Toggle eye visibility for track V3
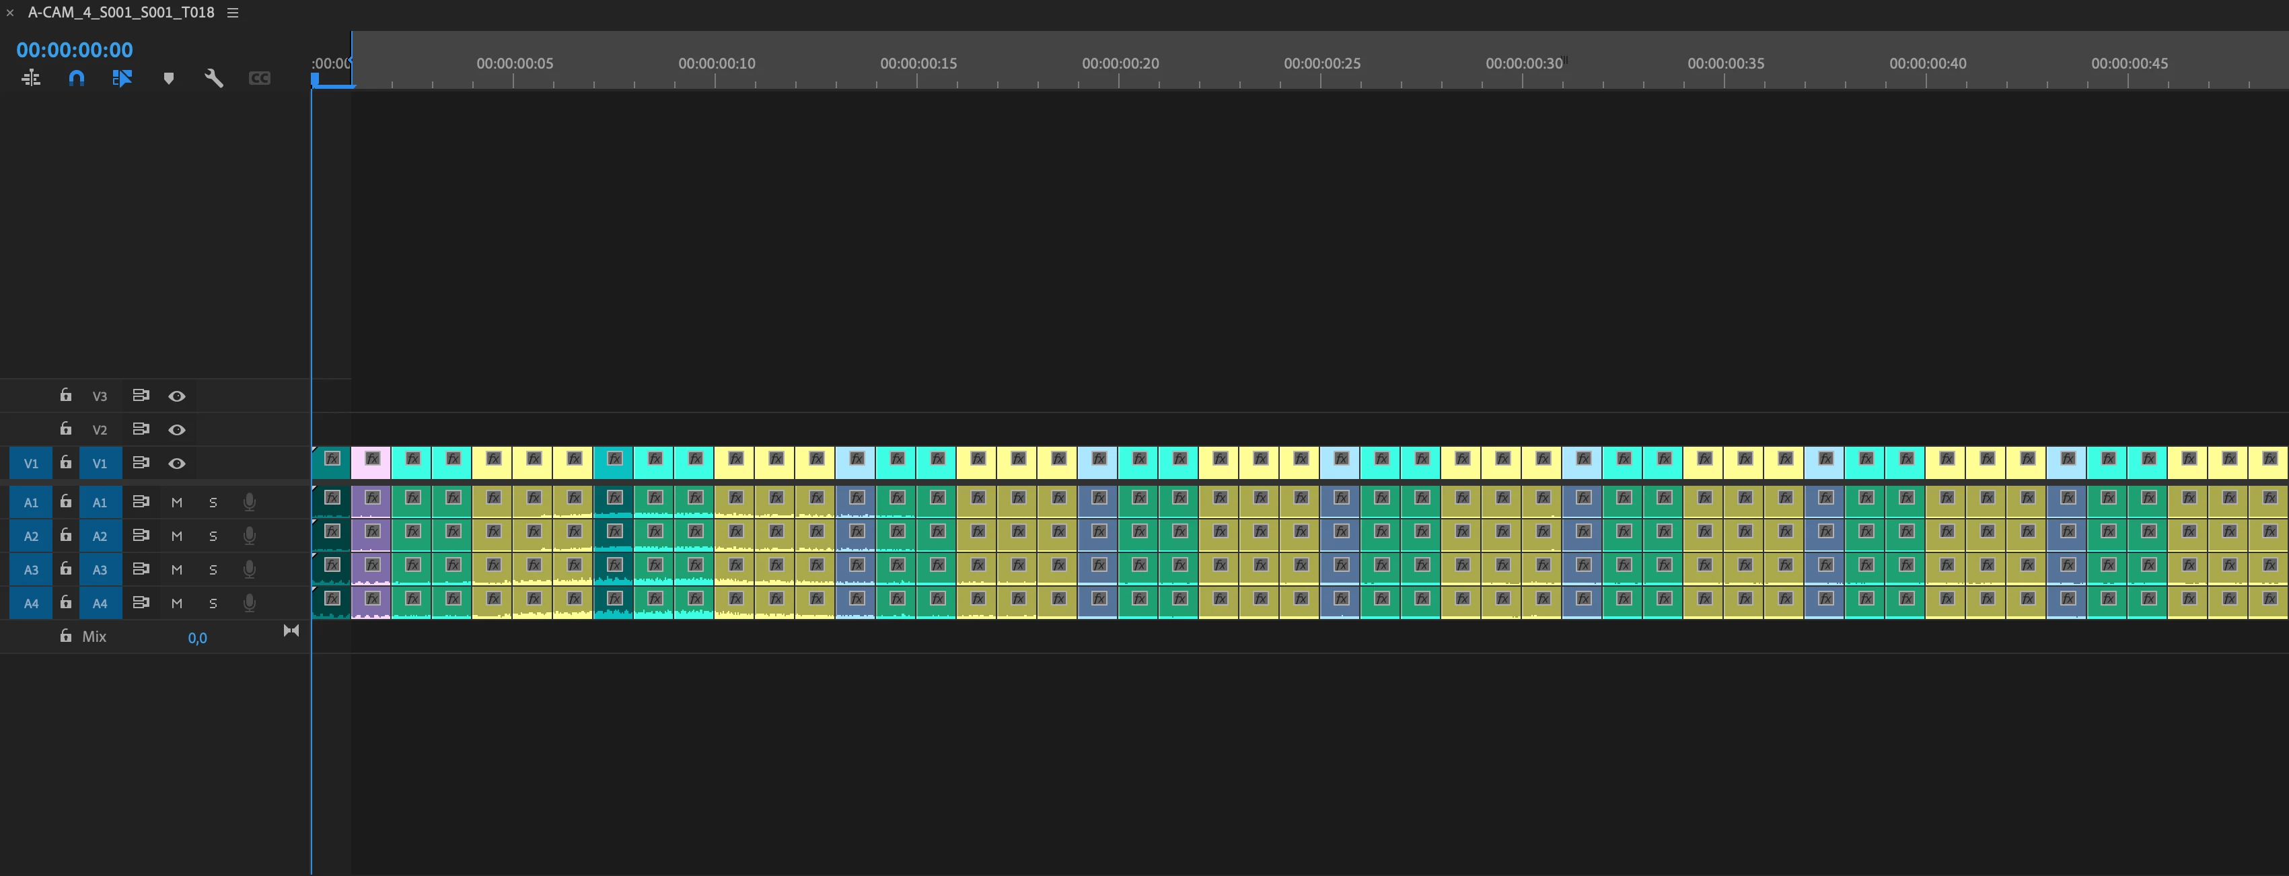The width and height of the screenshot is (2289, 876). click(177, 396)
